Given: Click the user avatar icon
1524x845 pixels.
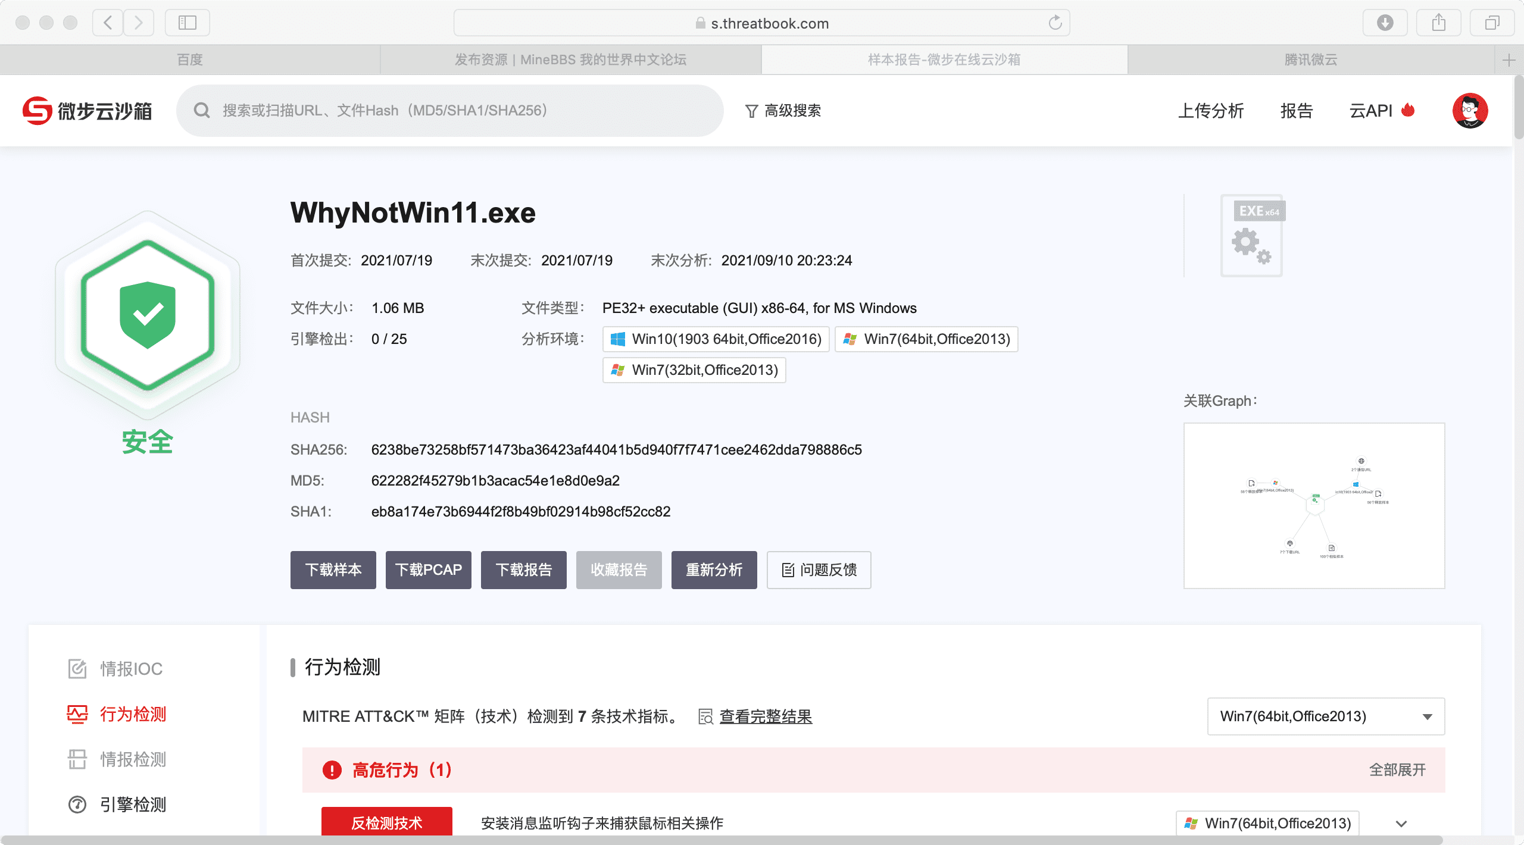Looking at the screenshot, I should coord(1470,111).
